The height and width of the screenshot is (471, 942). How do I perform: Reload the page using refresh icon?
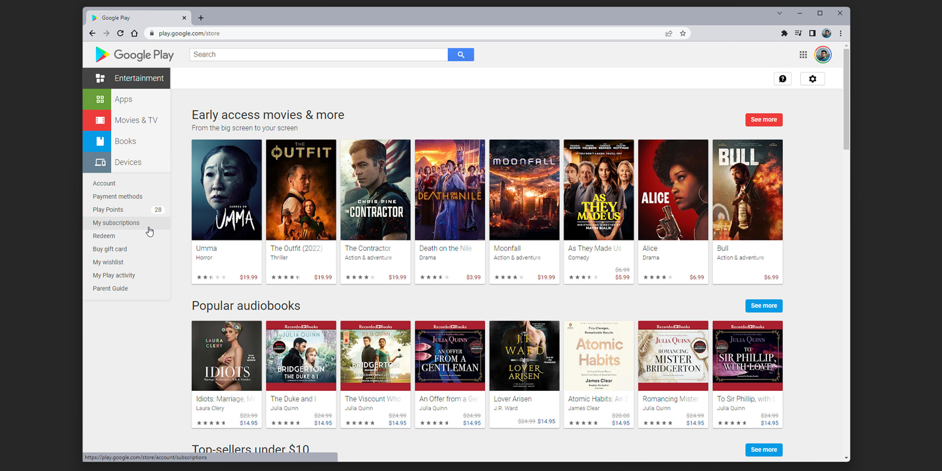(x=121, y=33)
